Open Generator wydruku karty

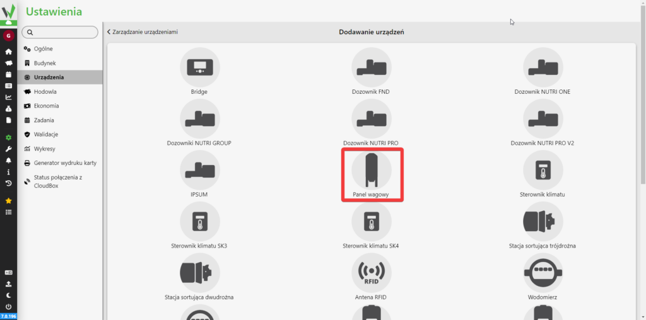[64, 163]
